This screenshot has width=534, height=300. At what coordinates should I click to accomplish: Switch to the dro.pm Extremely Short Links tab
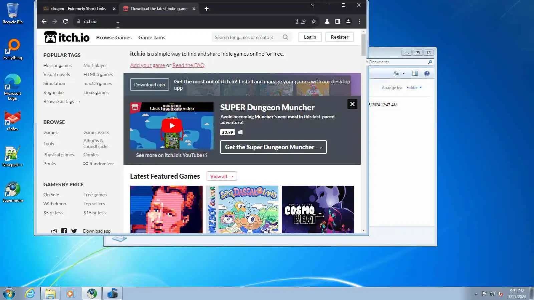[x=78, y=9]
